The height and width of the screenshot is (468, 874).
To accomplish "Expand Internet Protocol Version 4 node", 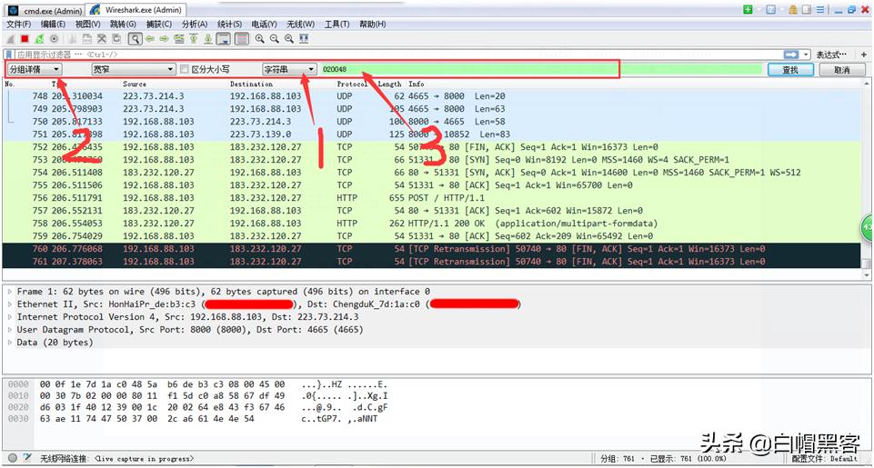I will tap(9, 317).
